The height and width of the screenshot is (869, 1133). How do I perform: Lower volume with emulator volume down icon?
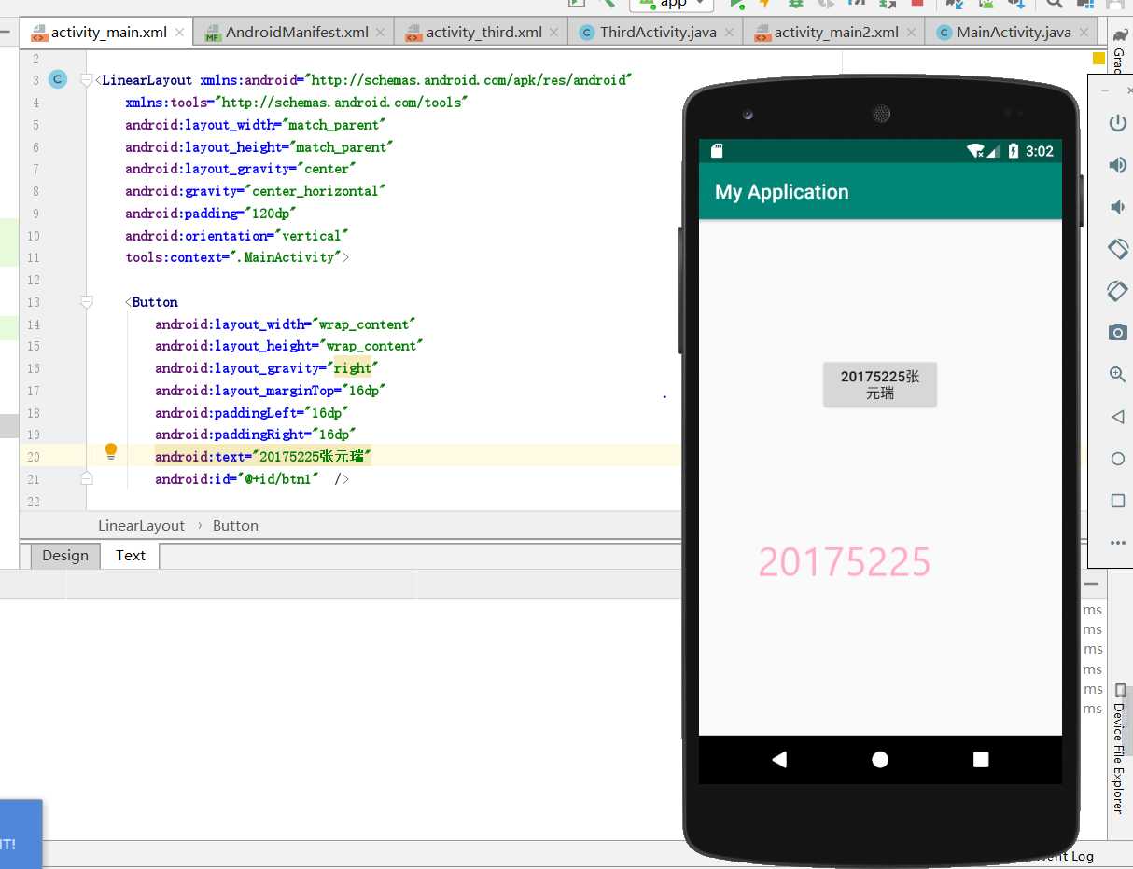tap(1117, 206)
